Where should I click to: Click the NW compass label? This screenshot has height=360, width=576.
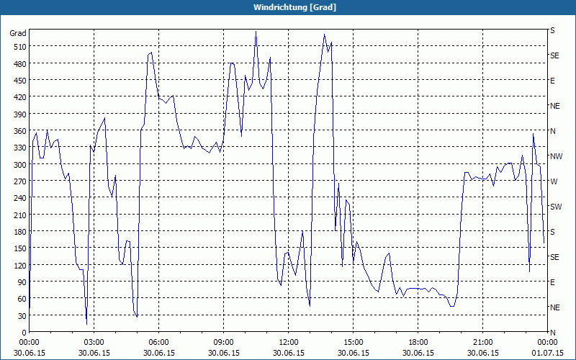tap(556, 156)
